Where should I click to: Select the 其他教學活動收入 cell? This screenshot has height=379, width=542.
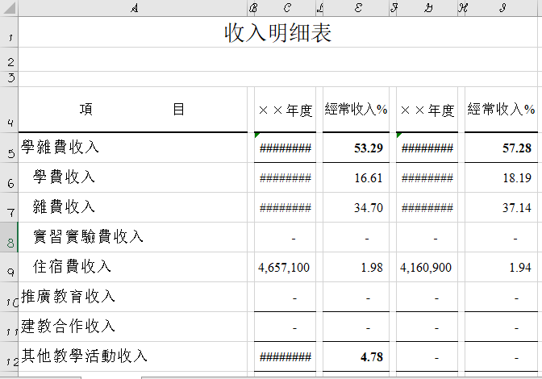tap(132, 356)
